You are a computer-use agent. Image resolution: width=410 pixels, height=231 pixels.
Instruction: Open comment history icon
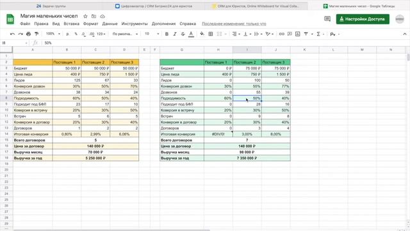click(327, 19)
